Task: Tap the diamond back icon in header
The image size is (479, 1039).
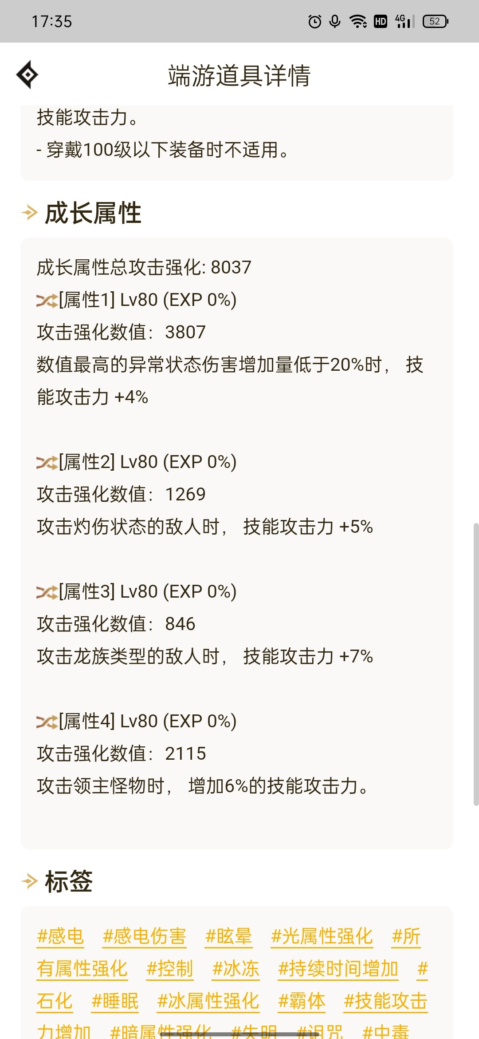Action: 27,75
